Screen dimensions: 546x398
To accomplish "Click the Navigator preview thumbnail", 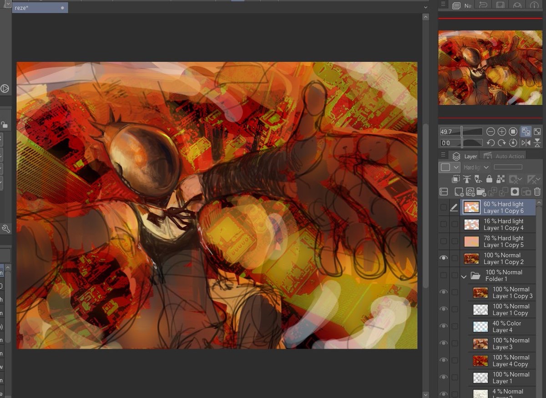I will pyautogui.click(x=490, y=68).
